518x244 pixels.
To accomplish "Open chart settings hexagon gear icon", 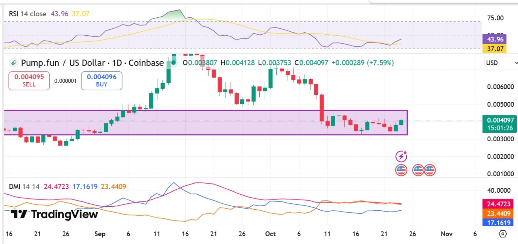I will tap(503, 234).
